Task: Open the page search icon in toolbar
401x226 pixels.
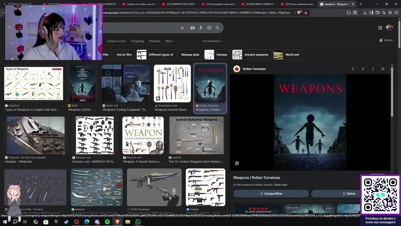Action: click(355, 13)
